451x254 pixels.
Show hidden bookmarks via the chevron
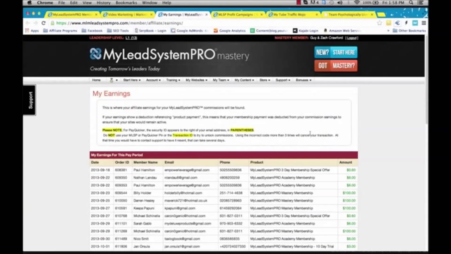[388, 31]
